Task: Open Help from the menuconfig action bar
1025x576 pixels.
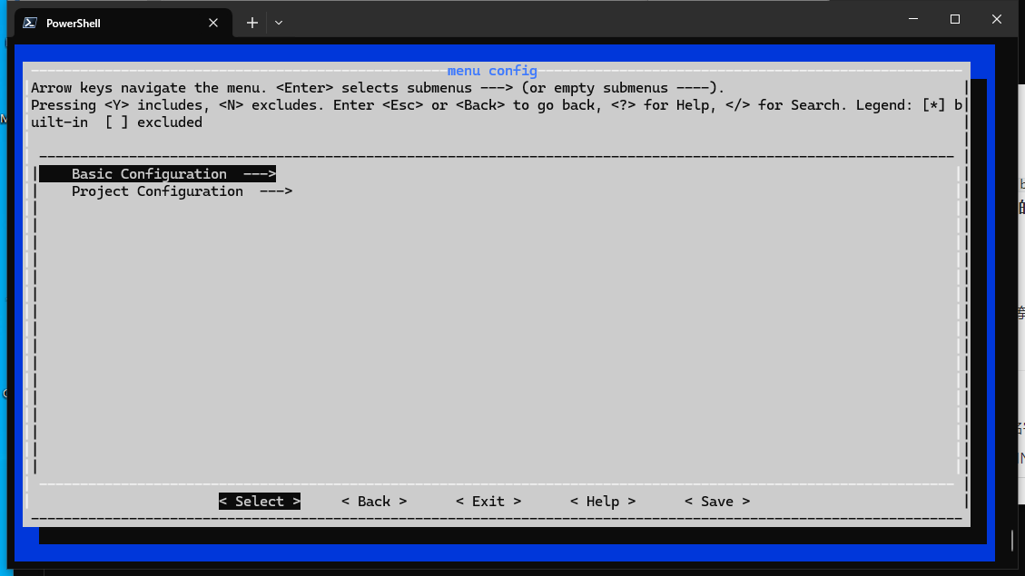Action: point(603,501)
